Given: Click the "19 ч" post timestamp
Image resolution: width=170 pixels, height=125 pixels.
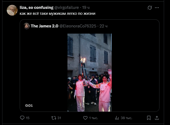Looking at the screenshot, I should point(86,8).
